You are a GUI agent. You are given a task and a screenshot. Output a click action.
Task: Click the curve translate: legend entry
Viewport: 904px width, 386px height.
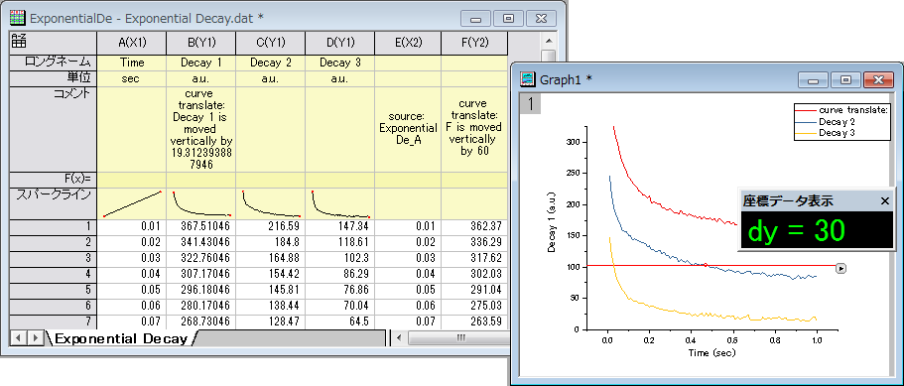tap(840, 109)
